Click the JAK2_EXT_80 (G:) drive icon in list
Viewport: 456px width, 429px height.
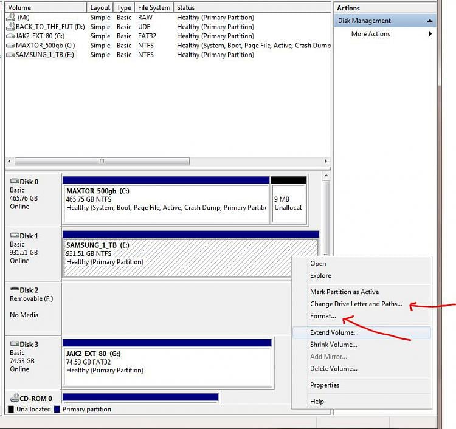tap(10, 36)
